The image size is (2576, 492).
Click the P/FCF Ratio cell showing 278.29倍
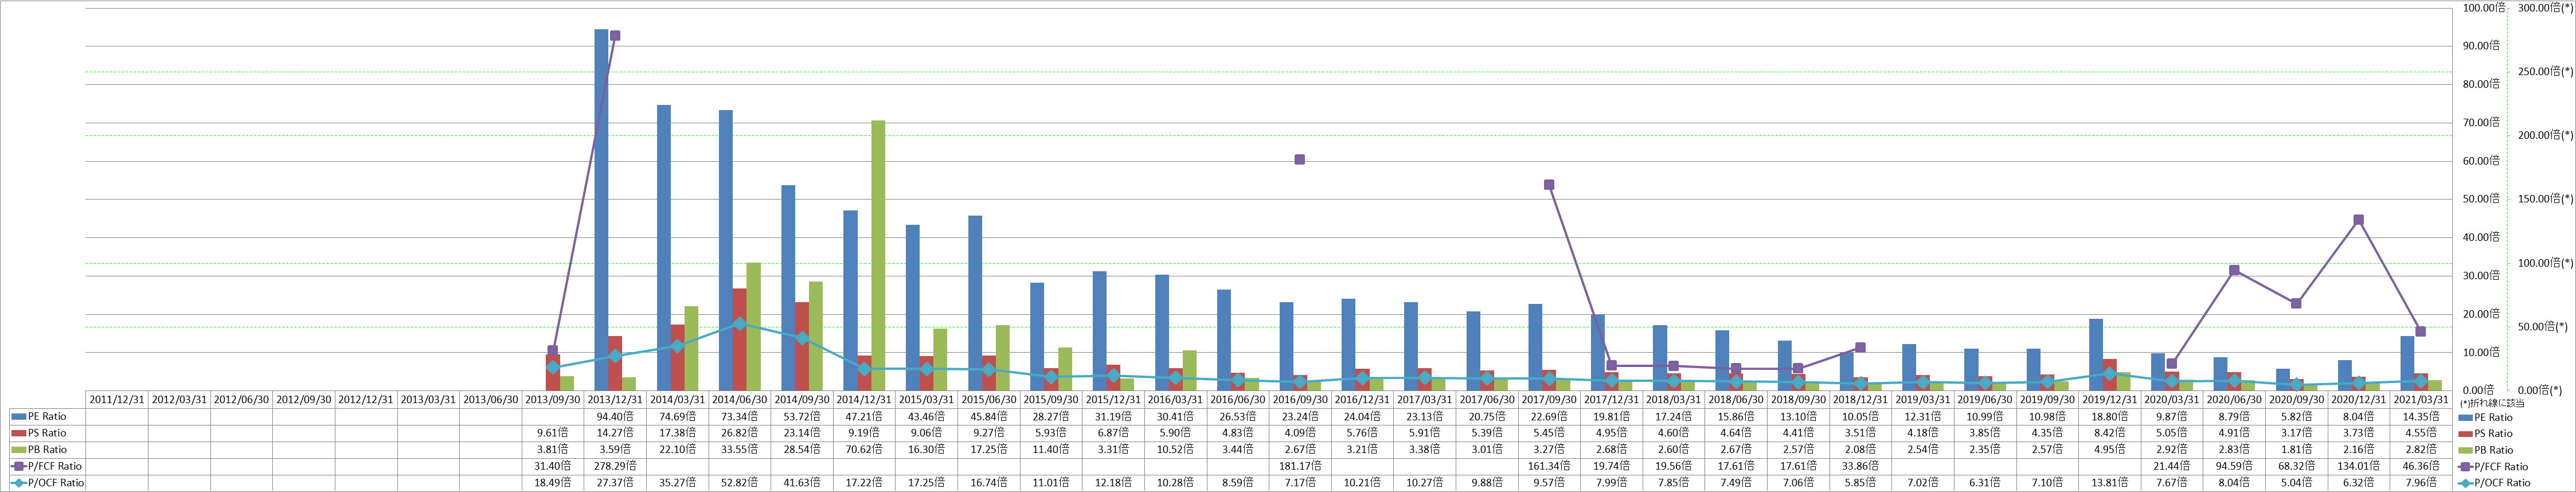point(615,466)
